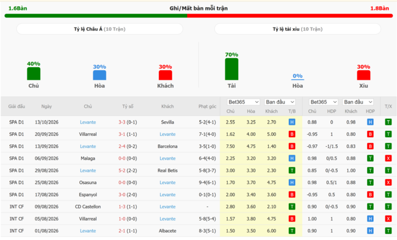Select the Tỷ lệ Châu Á tab

100,29
